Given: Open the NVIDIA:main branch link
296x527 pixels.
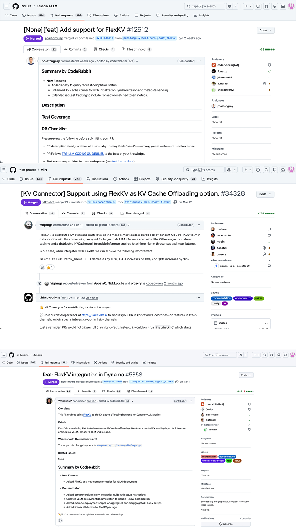Looking at the screenshot, I should [105, 38].
